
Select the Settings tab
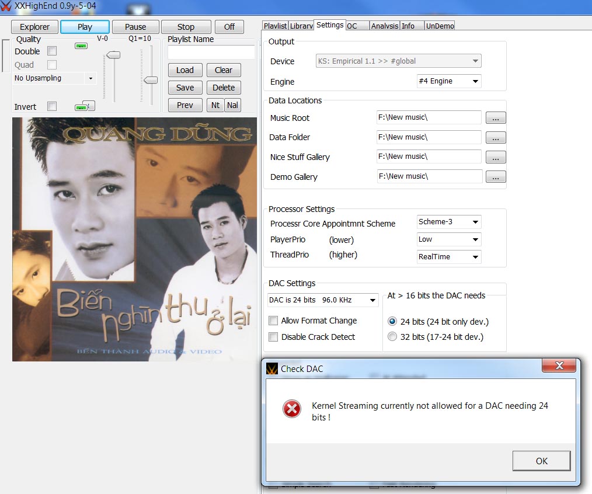pos(330,25)
